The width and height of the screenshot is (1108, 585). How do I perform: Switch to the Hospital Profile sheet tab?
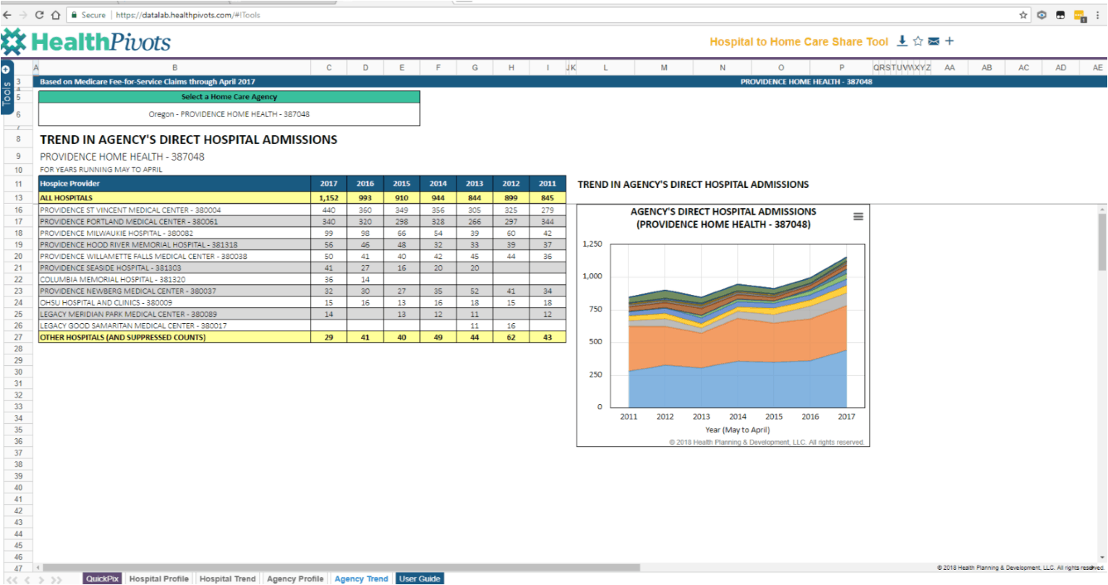(x=158, y=578)
